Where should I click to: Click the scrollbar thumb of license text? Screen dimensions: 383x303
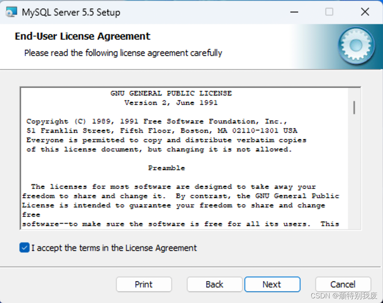point(355,108)
